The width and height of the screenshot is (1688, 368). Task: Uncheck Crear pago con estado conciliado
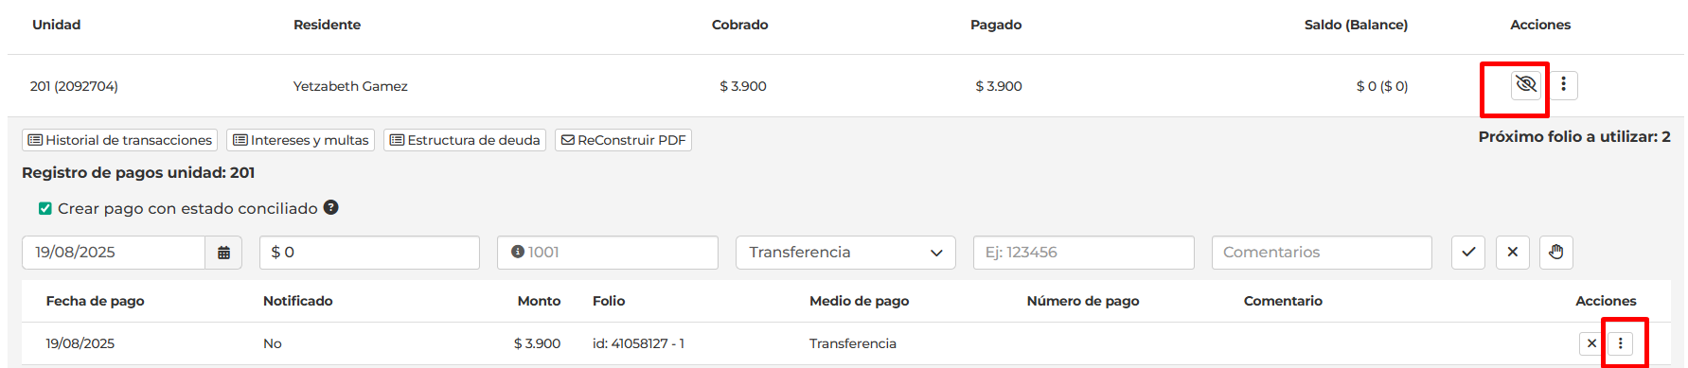44,208
